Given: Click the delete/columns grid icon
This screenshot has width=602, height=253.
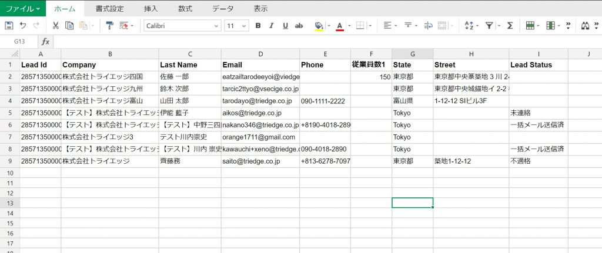Looking at the screenshot, I should [x=550, y=26].
